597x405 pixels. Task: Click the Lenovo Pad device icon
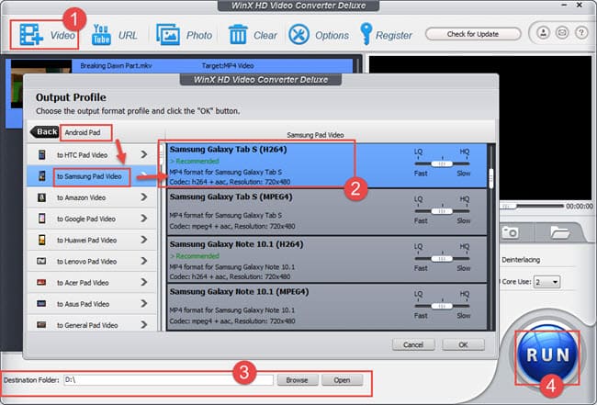click(41, 261)
